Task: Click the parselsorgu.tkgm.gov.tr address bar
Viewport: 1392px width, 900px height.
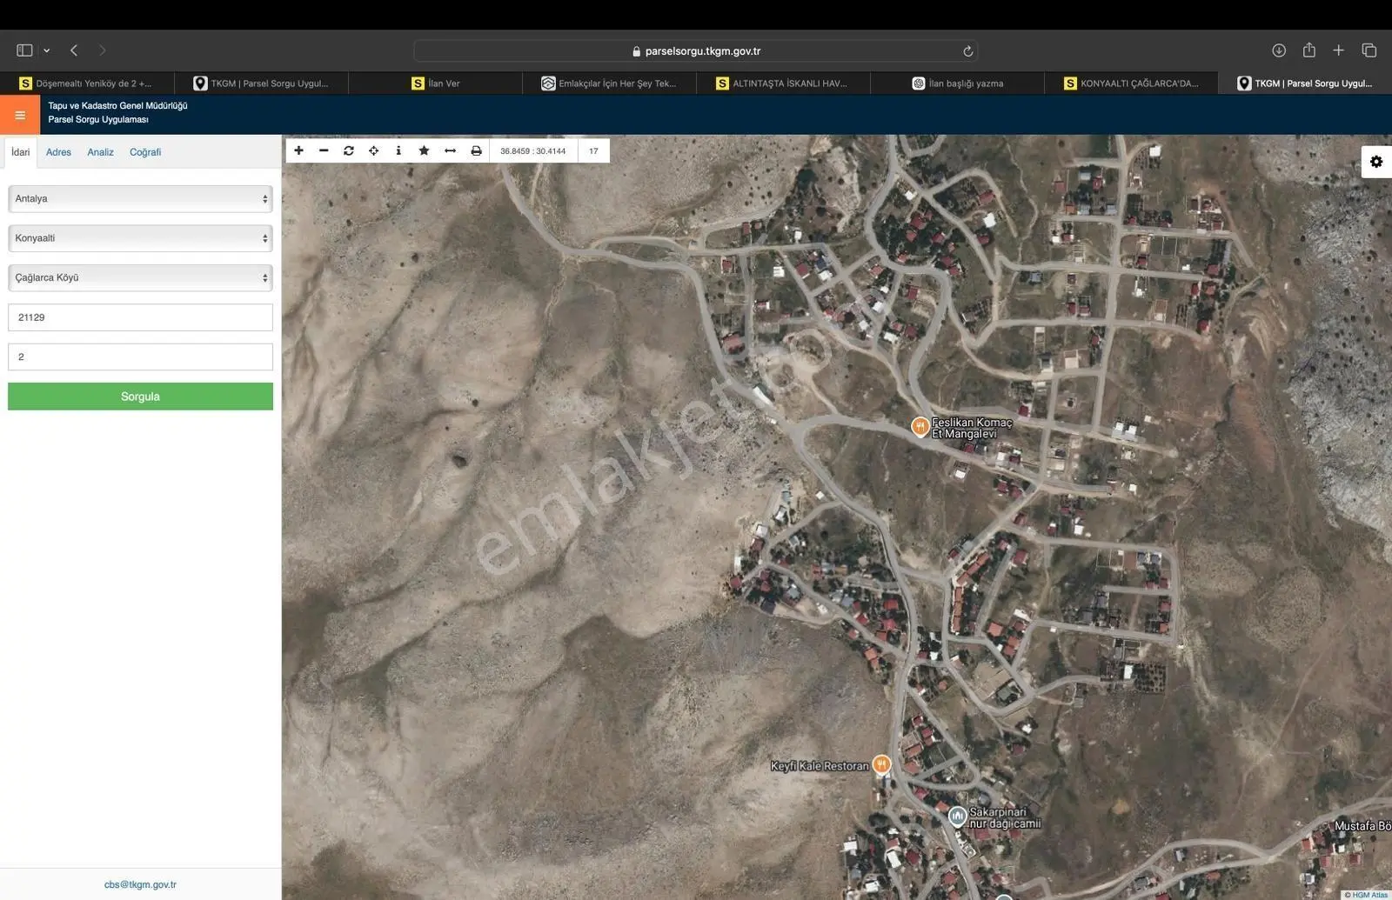Action: [x=695, y=51]
